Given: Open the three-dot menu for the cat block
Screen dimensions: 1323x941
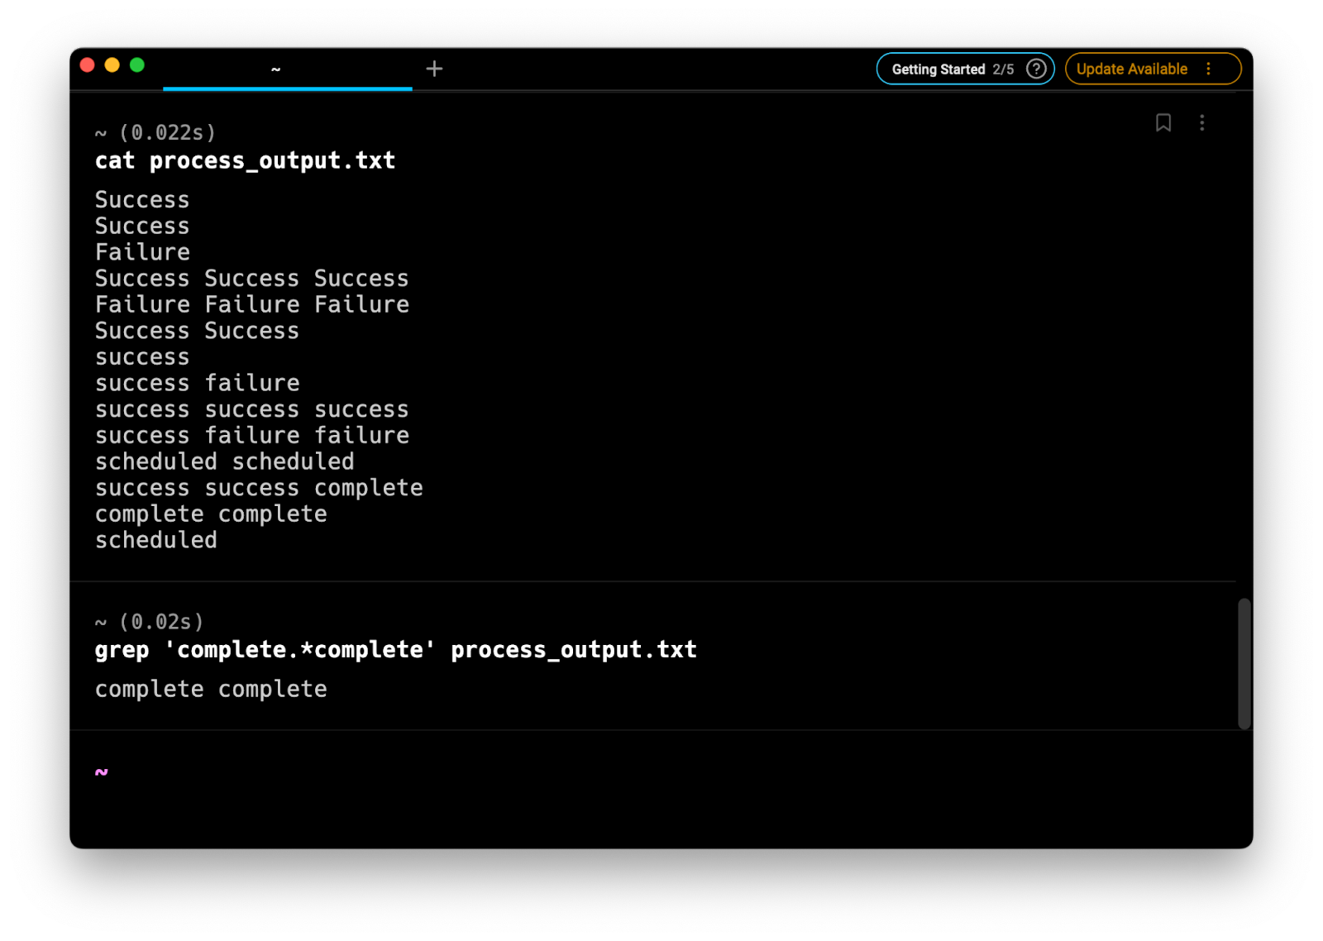Looking at the screenshot, I should click(1201, 123).
